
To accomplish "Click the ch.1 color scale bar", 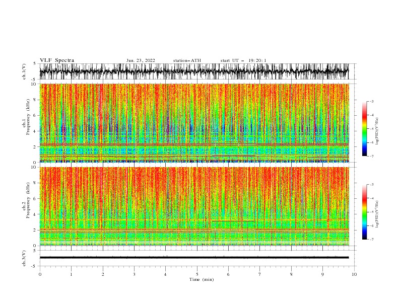I will (365, 129).
